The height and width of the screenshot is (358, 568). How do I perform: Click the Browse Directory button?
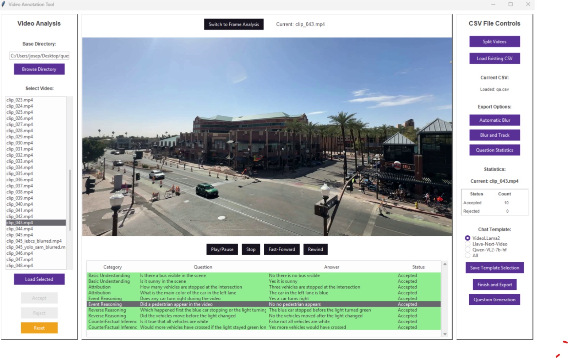pyautogui.click(x=39, y=69)
